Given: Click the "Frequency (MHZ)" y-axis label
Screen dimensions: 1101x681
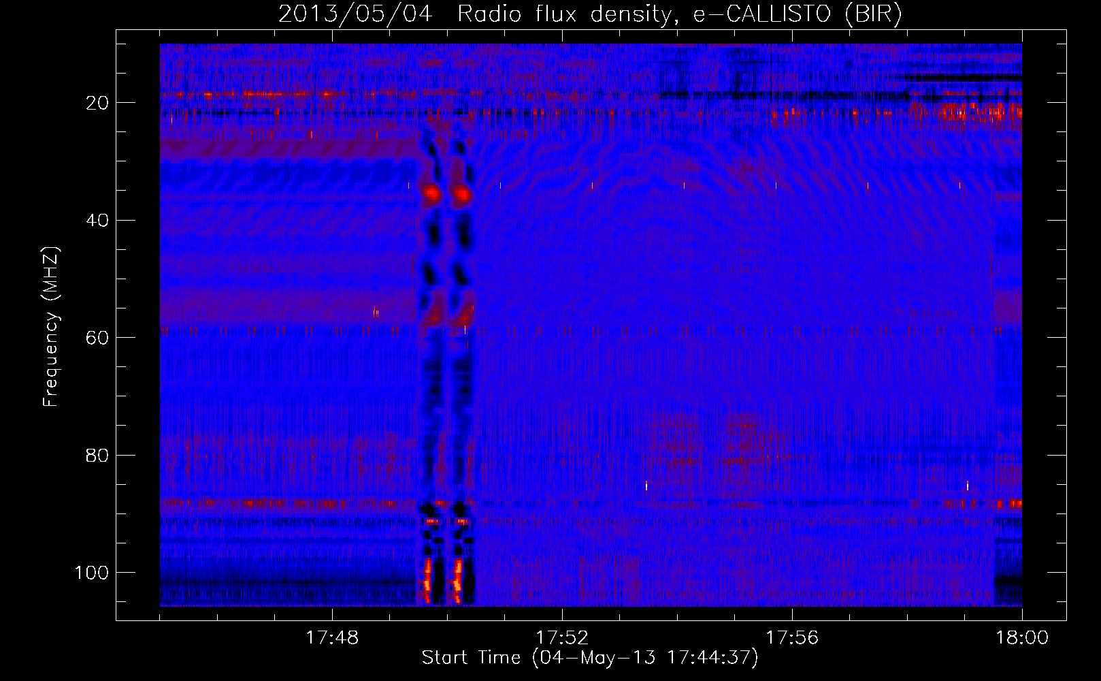Looking at the screenshot, I should point(52,327).
